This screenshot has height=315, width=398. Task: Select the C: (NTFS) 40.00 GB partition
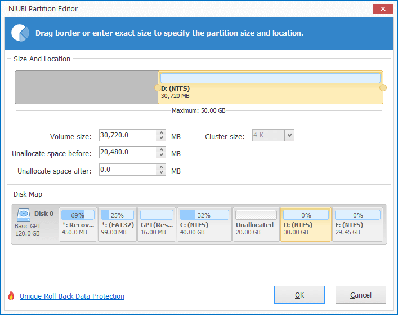pos(204,224)
